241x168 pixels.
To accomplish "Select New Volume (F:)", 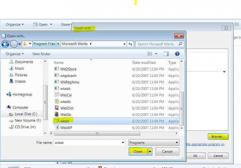I will coord(25,120).
